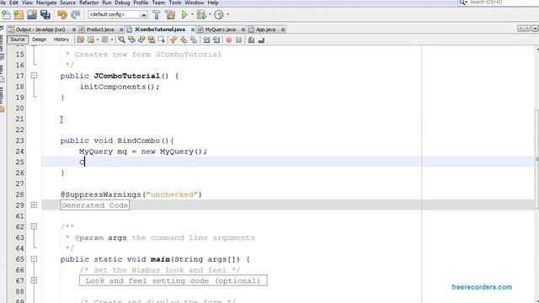Open the Tools menu

[x=175, y=3]
